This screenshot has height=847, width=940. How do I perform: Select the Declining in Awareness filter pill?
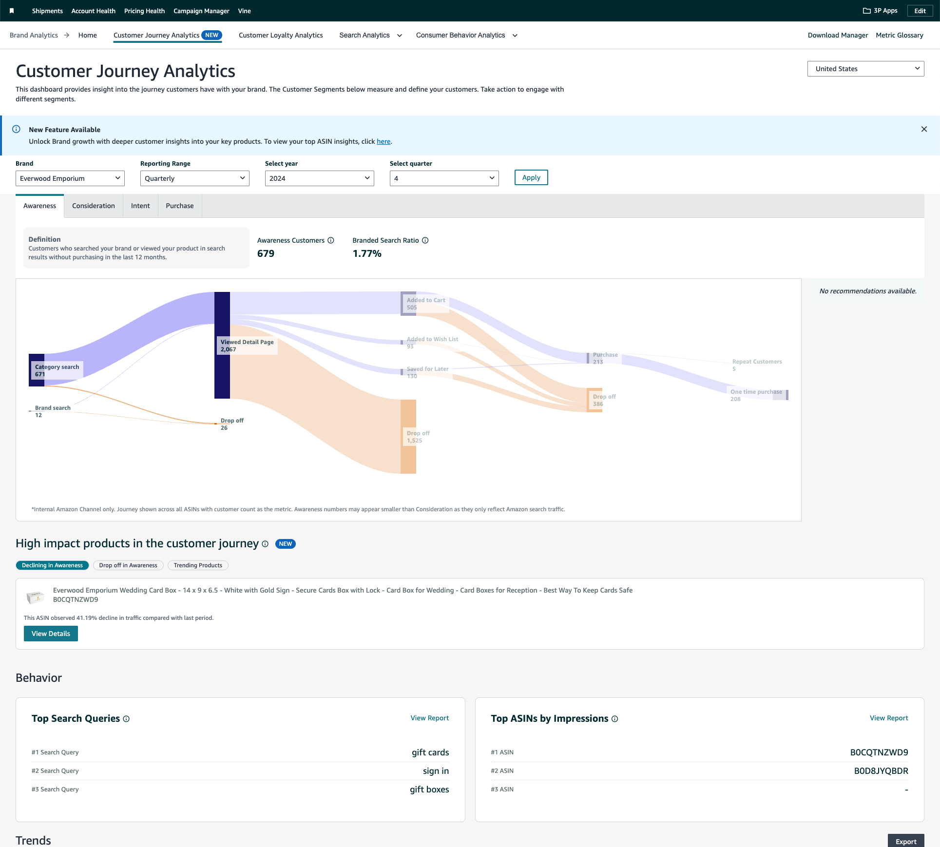52,565
